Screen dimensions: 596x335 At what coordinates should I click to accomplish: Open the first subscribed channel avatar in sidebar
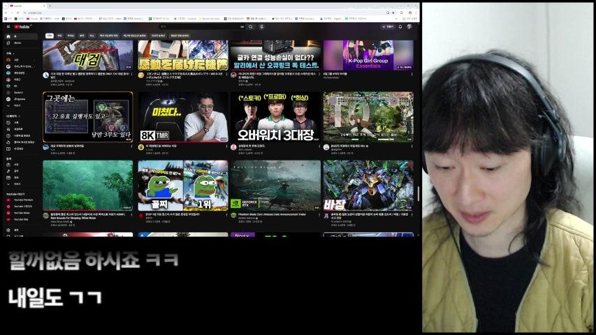[x=8, y=60]
